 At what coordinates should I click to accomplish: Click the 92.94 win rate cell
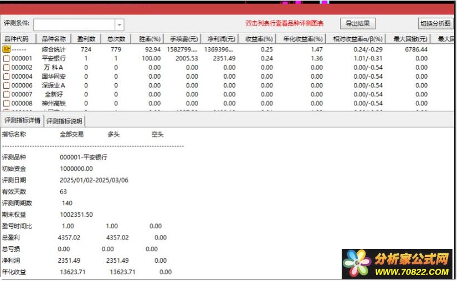coord(153,49)
